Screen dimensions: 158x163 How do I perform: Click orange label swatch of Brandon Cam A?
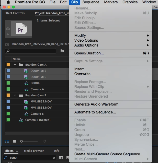coord(8,65)
